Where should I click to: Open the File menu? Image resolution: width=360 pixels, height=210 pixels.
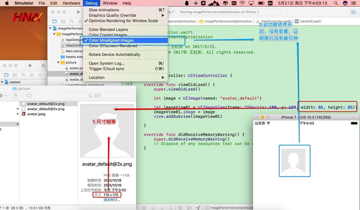pyautogui.click(x=42, y=3)
